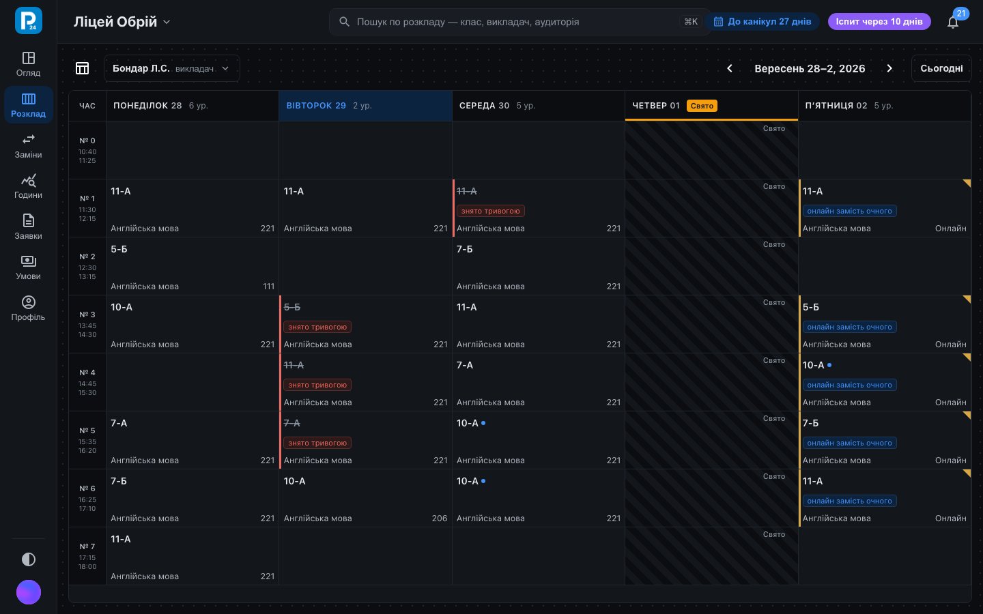Select the П'ятниця 02 column header
The height and width of the screenshot is (614, 983).
coord(885,106)
